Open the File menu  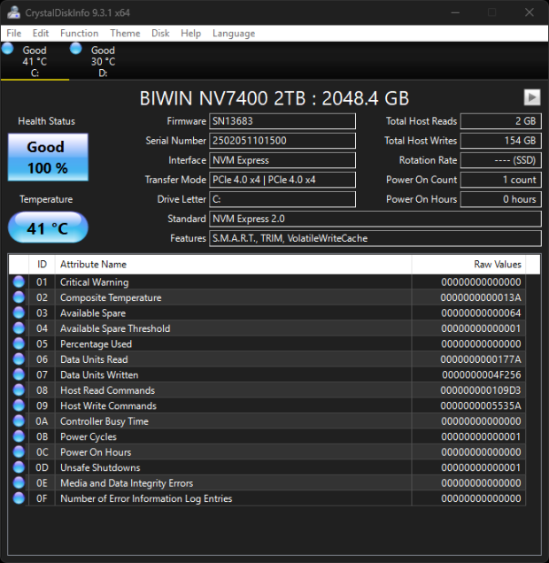pos(14,34)
